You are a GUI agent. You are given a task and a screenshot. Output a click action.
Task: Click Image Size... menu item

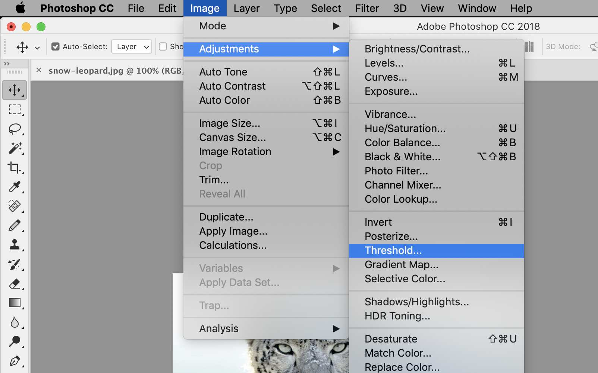[x=266, y=123]
